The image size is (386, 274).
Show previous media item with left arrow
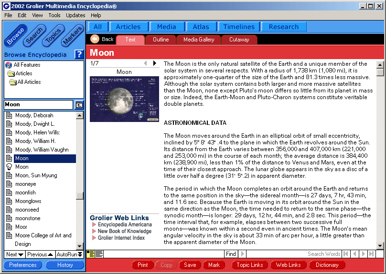[x=146, y=63]
